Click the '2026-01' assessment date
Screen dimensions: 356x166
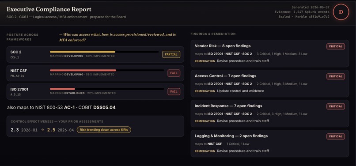pos(29,130)
